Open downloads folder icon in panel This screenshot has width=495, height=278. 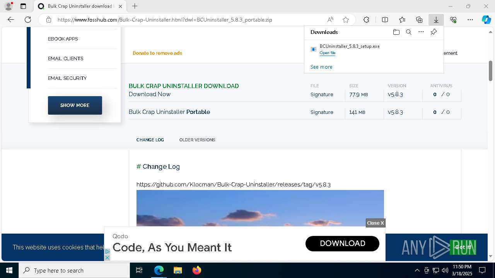396,32
